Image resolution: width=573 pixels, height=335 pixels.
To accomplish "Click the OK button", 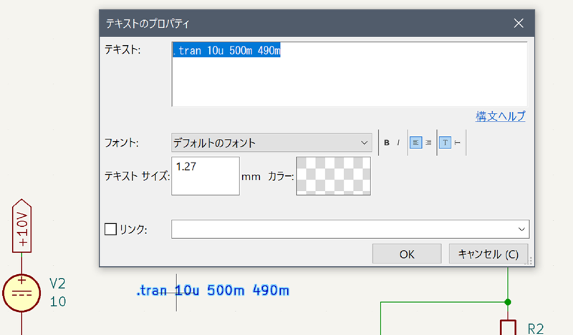I will 407,254.
